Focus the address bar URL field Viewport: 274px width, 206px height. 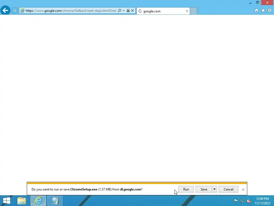(x=71, y=11)
